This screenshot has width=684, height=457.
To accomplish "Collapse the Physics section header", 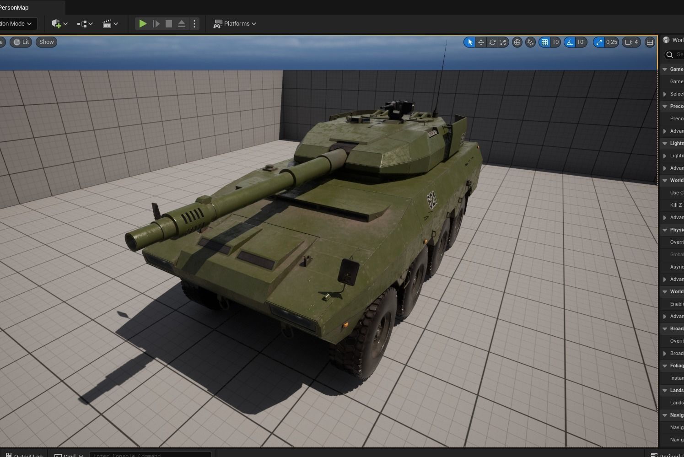I will point(672,230).
